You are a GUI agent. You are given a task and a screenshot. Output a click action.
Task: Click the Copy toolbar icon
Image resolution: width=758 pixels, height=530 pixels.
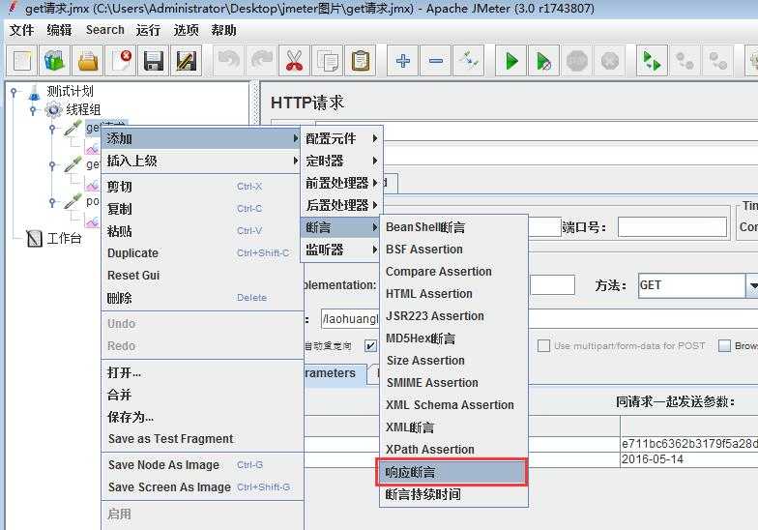(327, 61)
